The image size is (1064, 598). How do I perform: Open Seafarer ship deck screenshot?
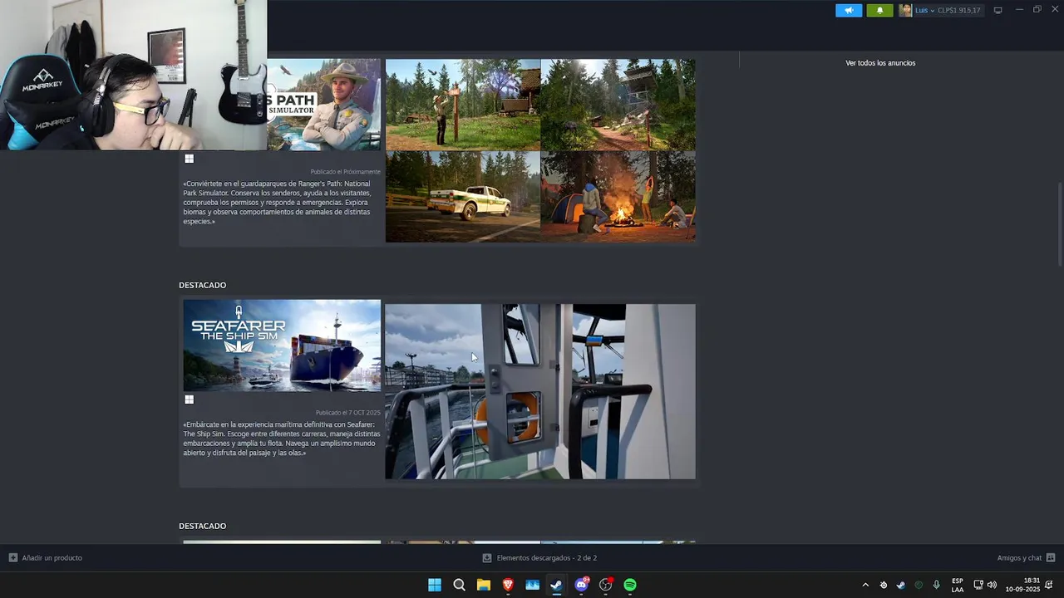click(x=540, y=391)
